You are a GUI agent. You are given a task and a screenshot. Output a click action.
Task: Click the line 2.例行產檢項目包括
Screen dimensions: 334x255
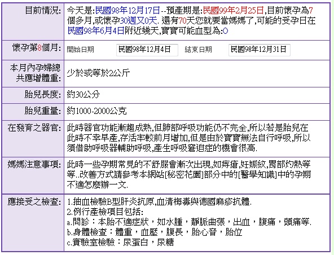(105, 212)
